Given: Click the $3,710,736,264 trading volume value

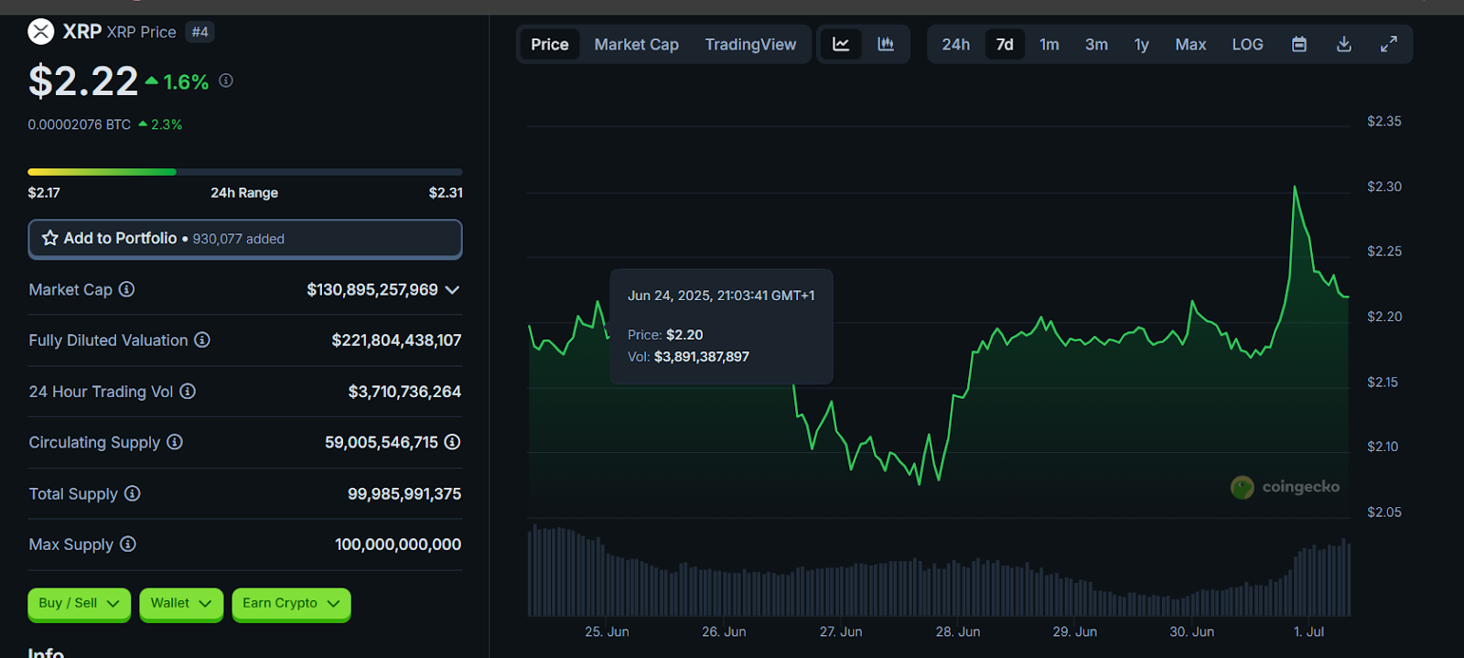Looking at the screenshot, I should [x=404, y=392].
